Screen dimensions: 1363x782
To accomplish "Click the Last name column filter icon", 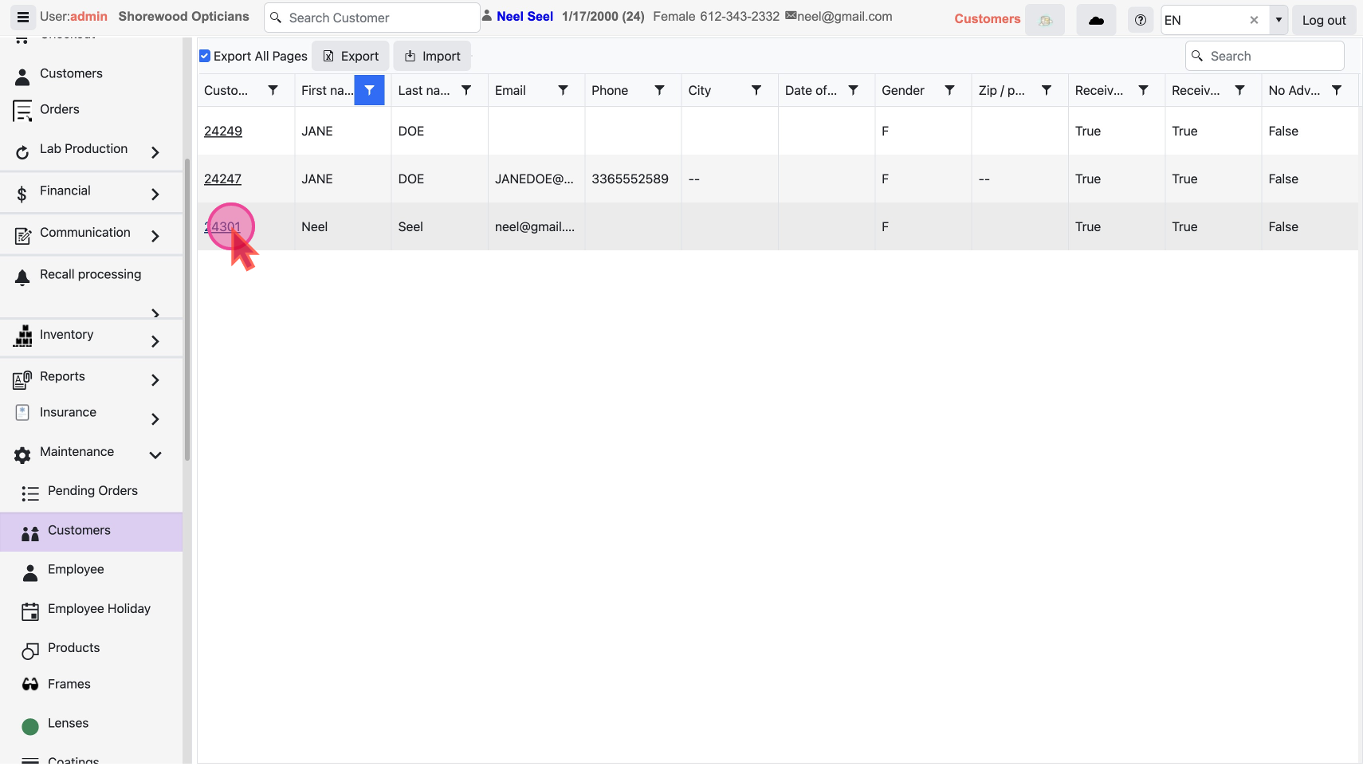I will [x=466, y=90].
